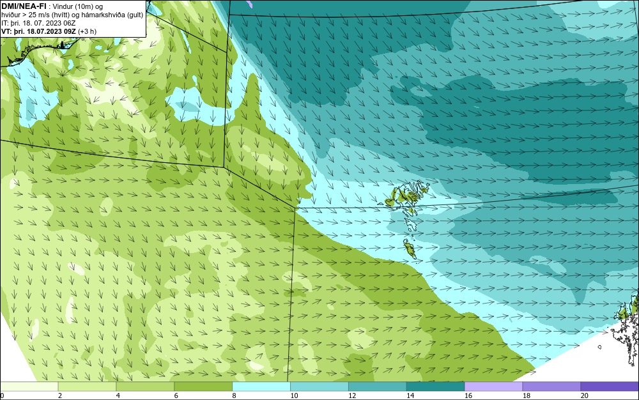Click the legend value '4'
Image resolution: width=639 pixels, height=400 pixels.
point(118,396)
